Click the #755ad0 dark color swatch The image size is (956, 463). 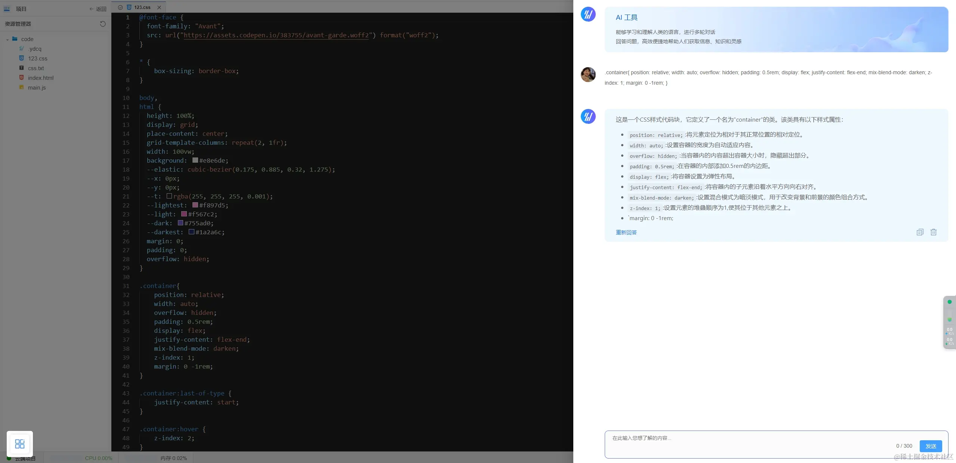181,223
